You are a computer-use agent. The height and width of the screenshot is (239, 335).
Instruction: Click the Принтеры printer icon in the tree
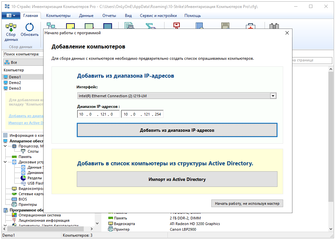tap(14, 204)
